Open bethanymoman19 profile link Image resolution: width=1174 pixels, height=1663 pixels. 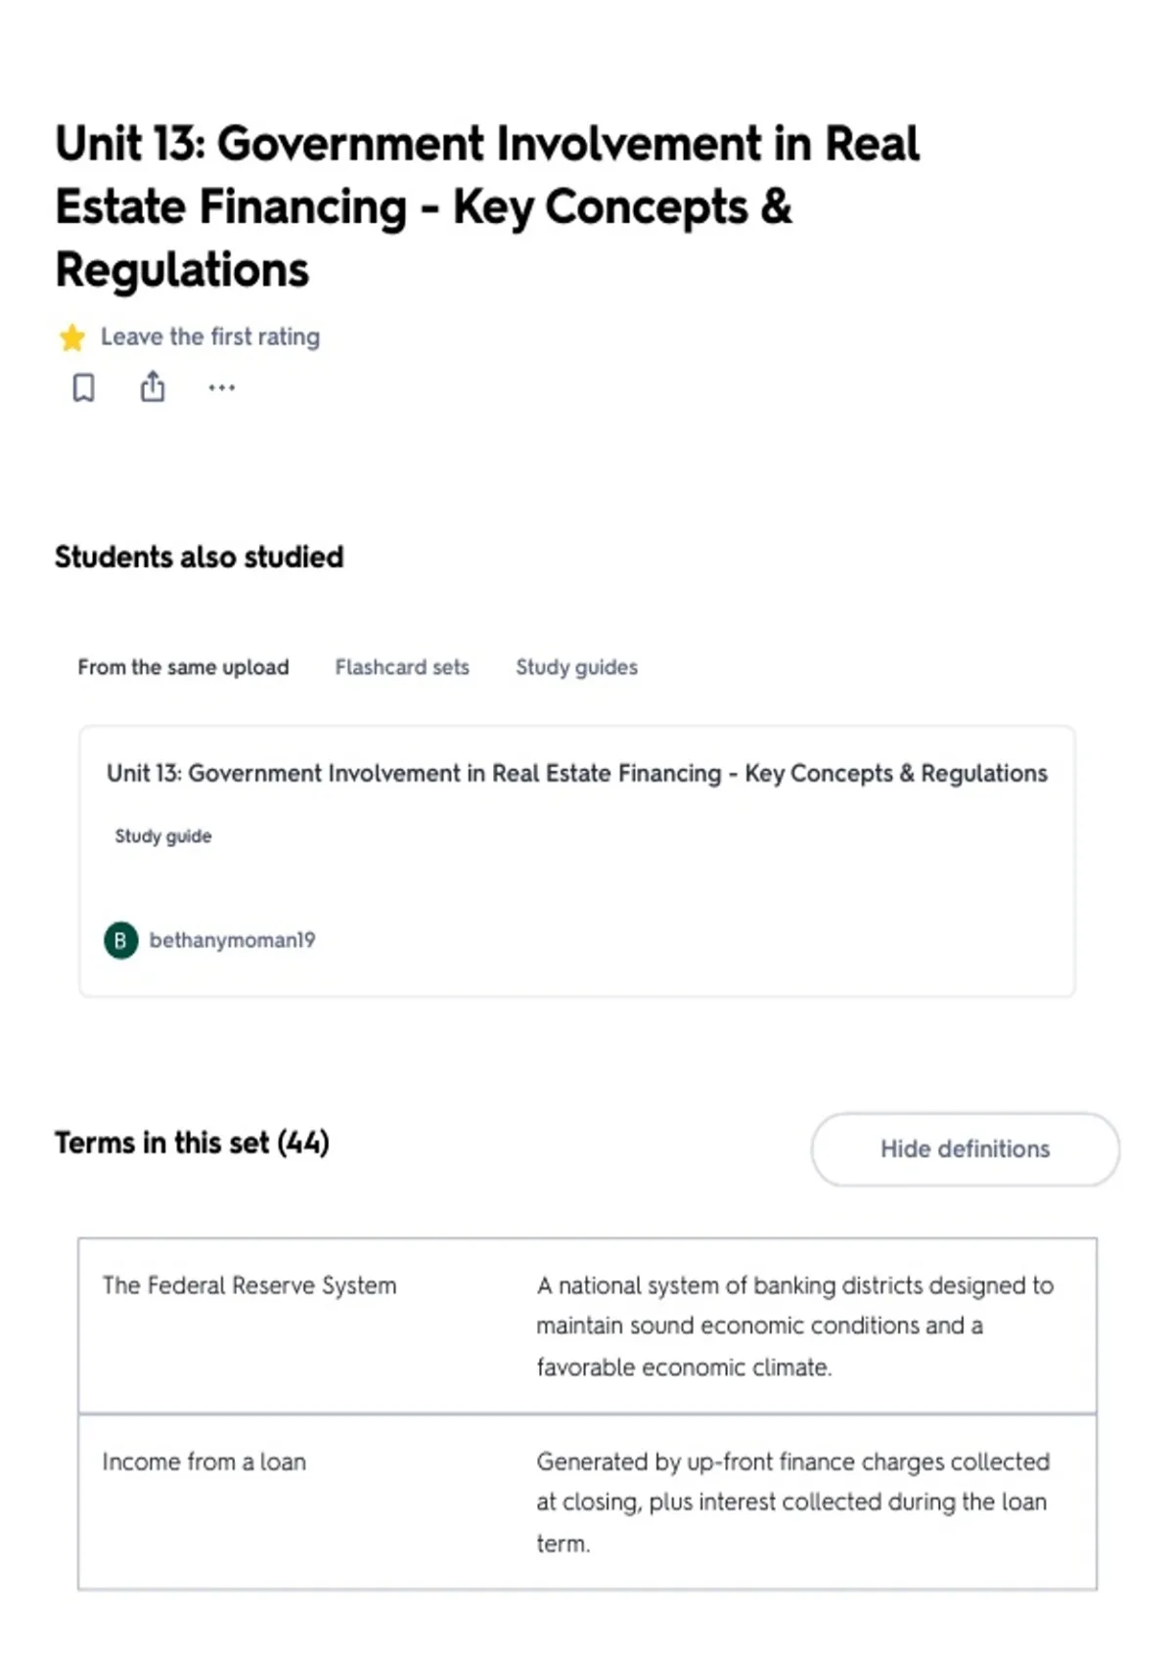(x=232, y=940)
